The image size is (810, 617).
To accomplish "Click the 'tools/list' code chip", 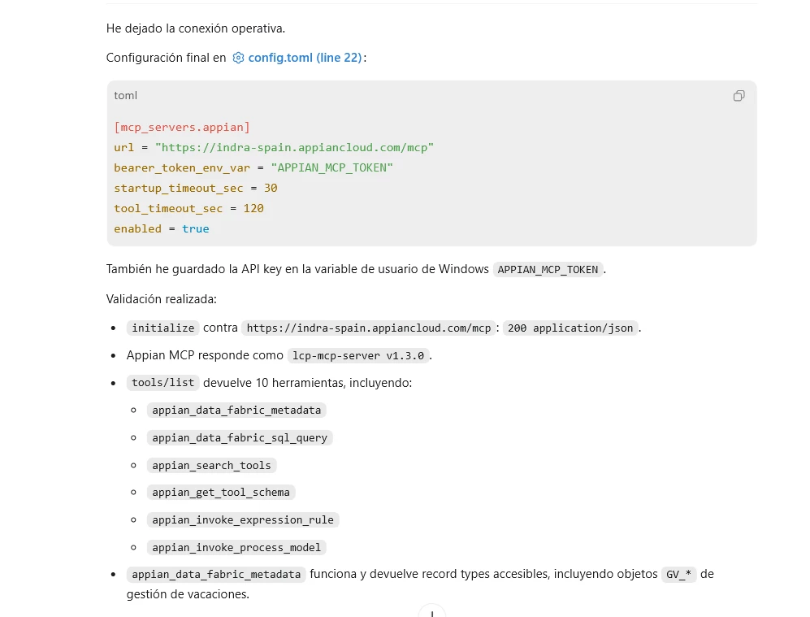I will [x=162, y=383].
